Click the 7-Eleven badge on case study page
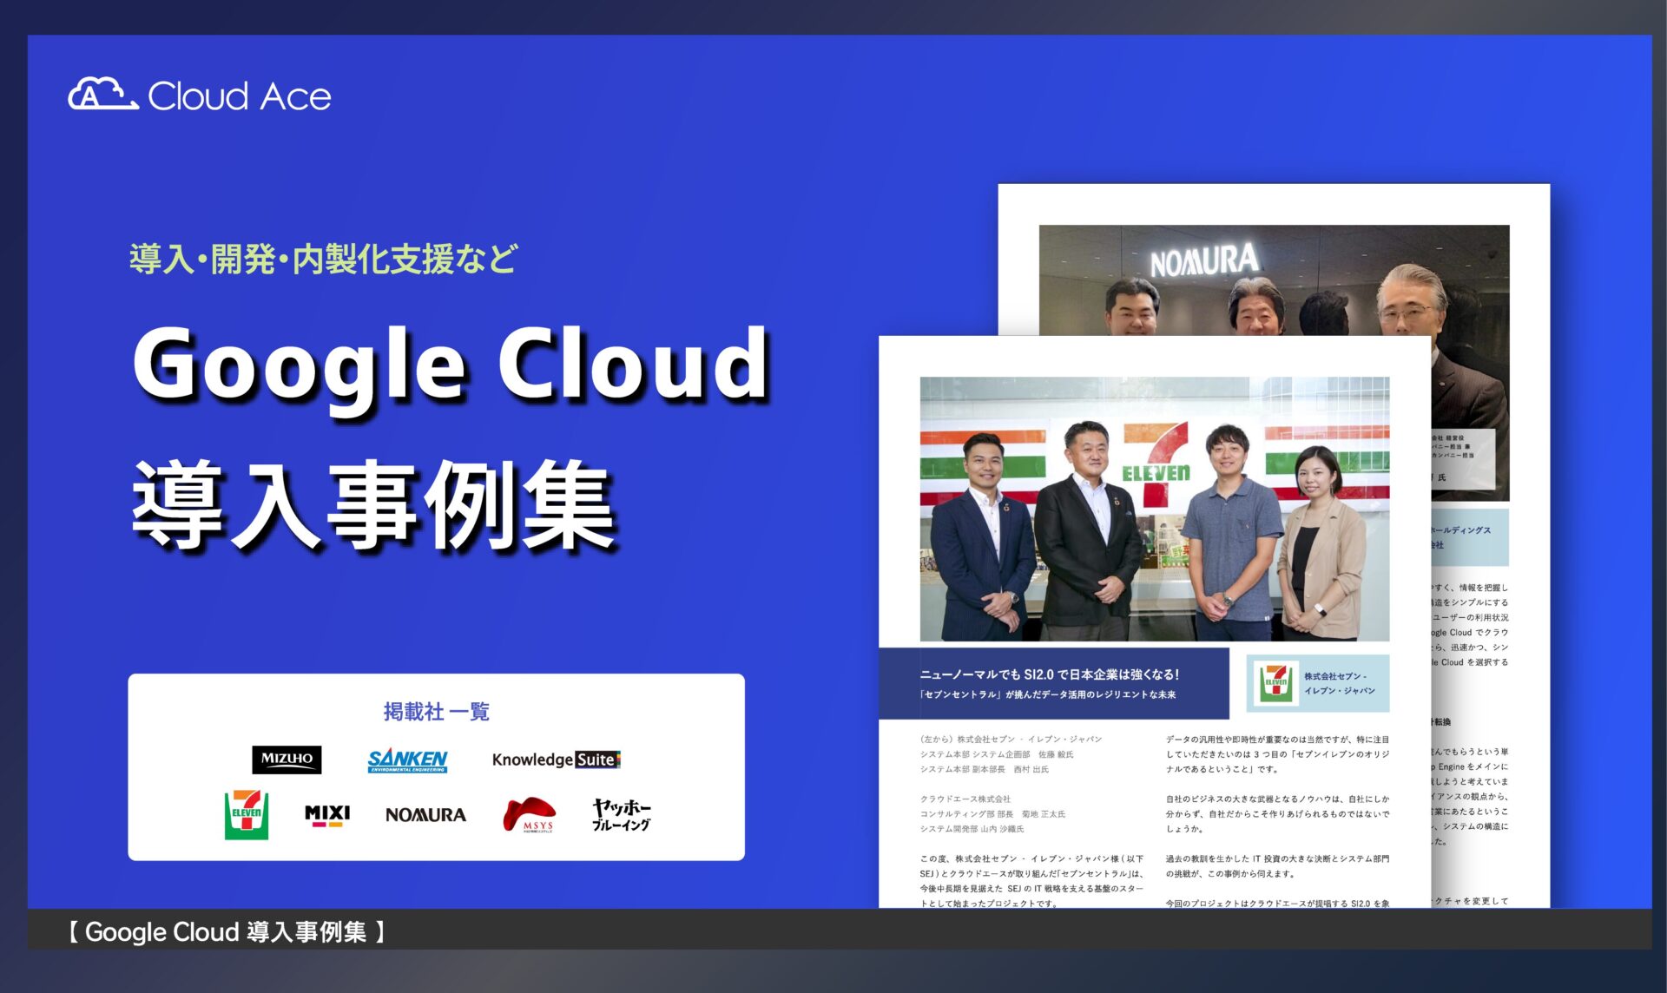 tap(1275, 683)
